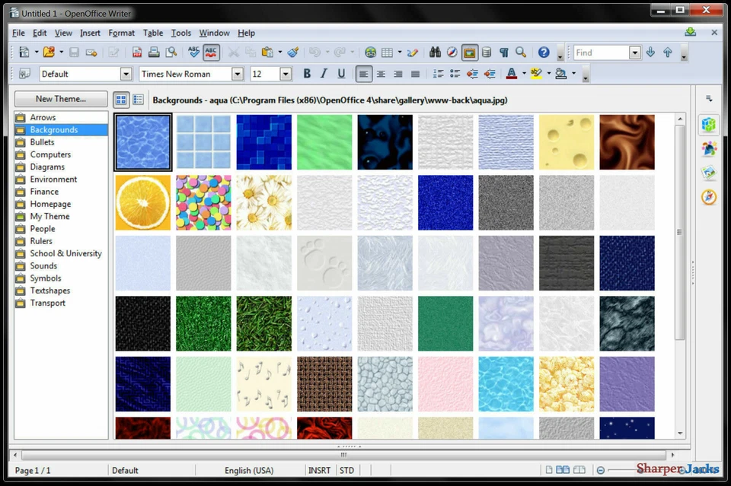731x486 pixels.
Task: Select the Textshapes gallery theme
Action: click(49, 290)
